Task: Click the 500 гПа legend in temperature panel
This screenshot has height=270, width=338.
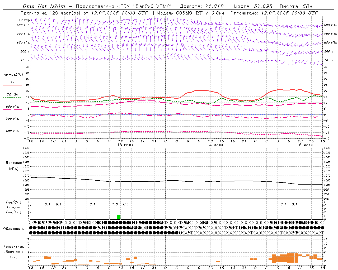Action: pos(12,132)
